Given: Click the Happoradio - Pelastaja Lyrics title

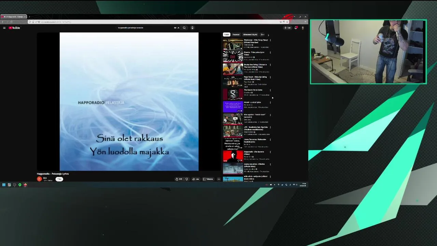Looking at the screenshot, I should 53,174.
